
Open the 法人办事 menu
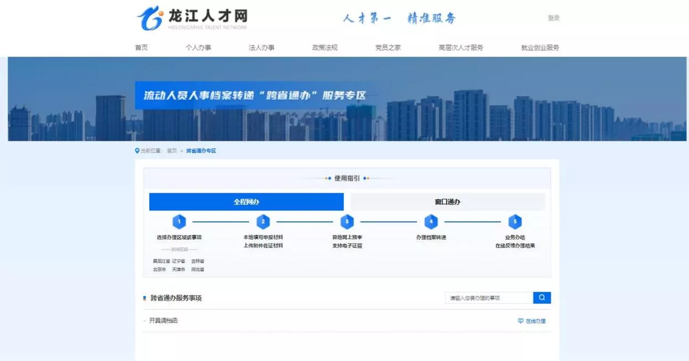(262, 48)
